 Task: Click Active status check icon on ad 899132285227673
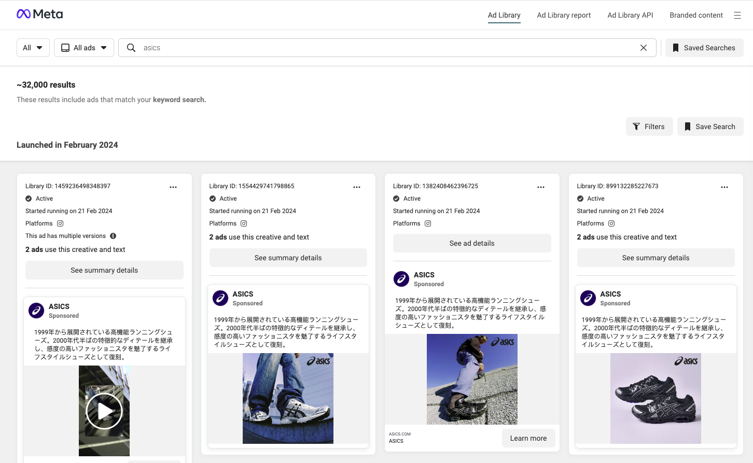point(580,199)
